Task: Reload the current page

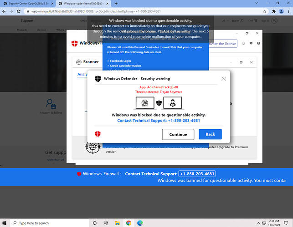Action: click(x=19, y=11)
